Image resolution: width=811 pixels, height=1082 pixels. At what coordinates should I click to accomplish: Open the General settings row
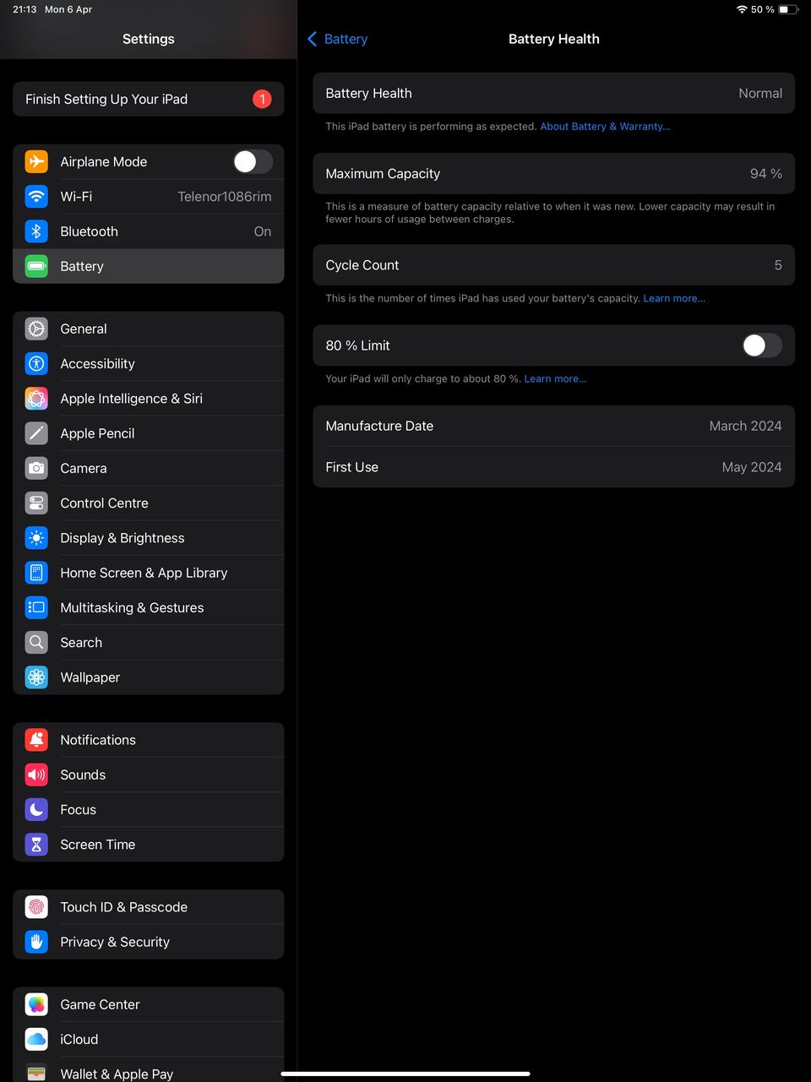pos(149,329)
